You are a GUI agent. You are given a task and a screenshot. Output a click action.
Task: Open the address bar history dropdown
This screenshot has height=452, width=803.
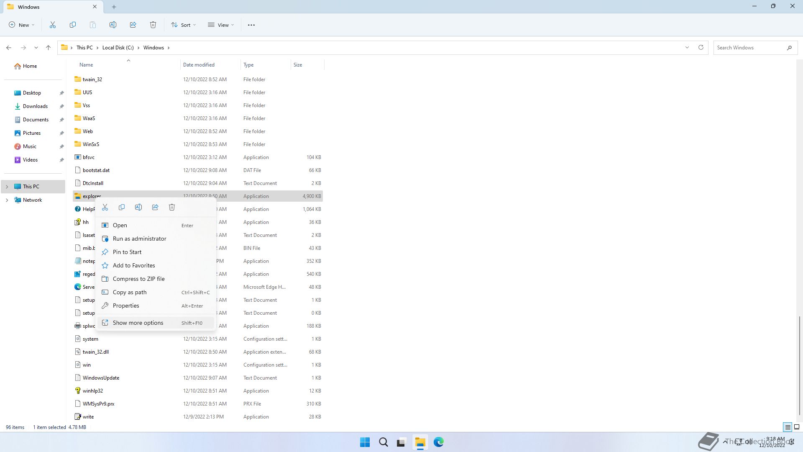point(687,47)
